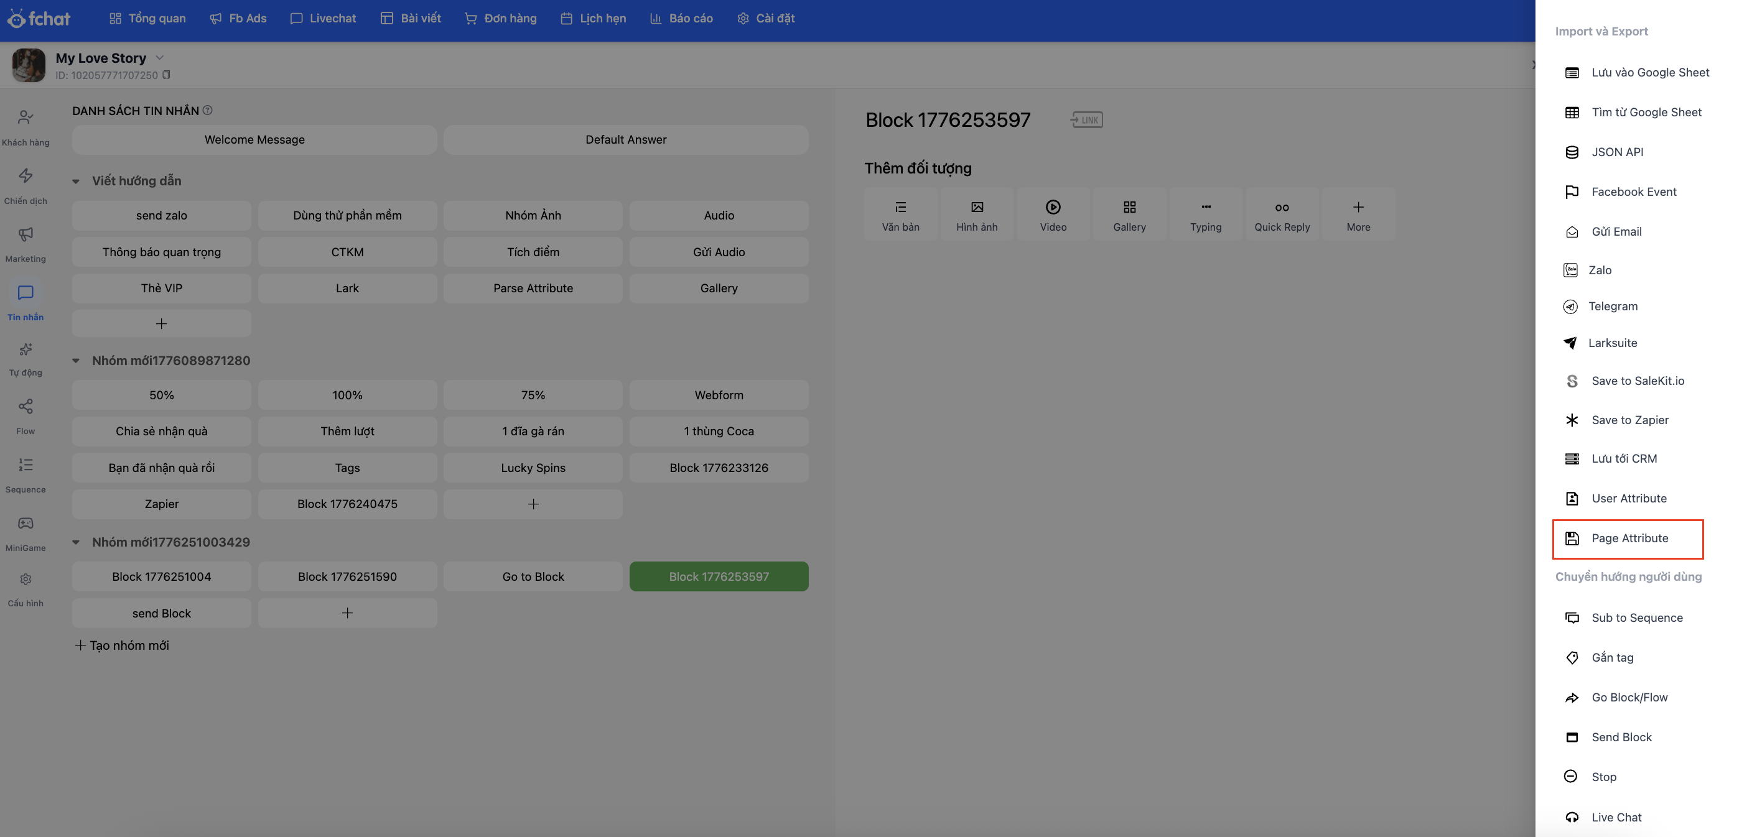Image resolution: width=1752 pixels, height=837 pixels.
Task: Click the My Love Story page avatar
Action: coord(29,65)
